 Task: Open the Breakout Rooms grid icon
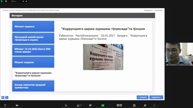(134, 105)
